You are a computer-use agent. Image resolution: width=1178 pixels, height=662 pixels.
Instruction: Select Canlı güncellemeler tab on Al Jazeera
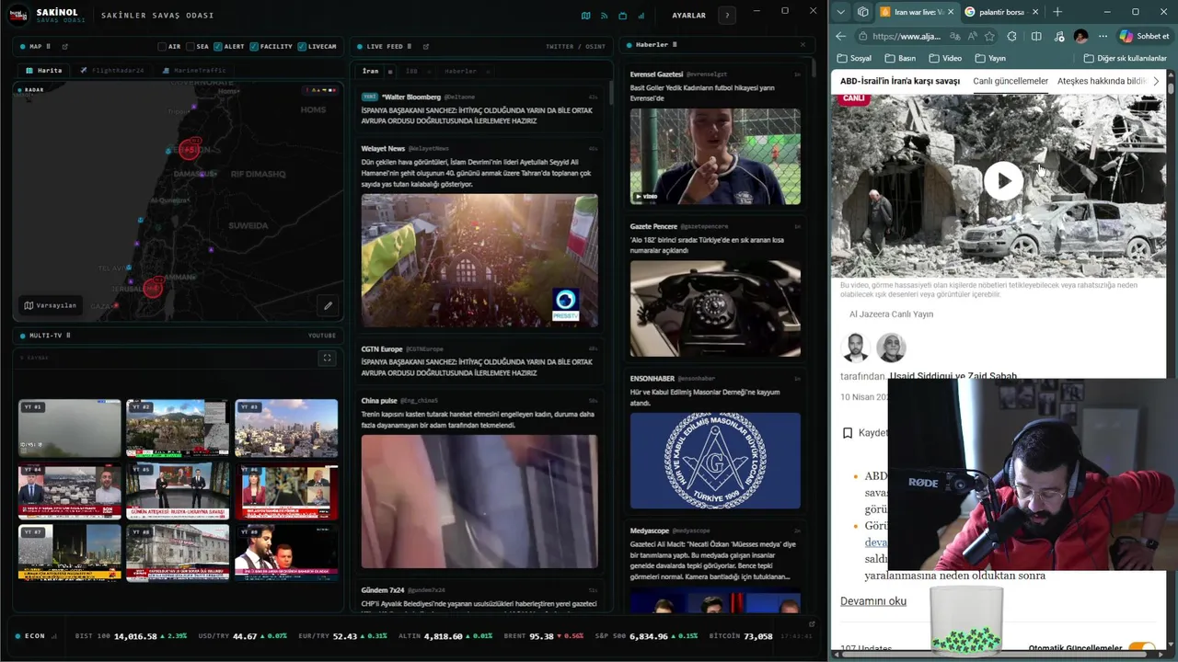1011,81
